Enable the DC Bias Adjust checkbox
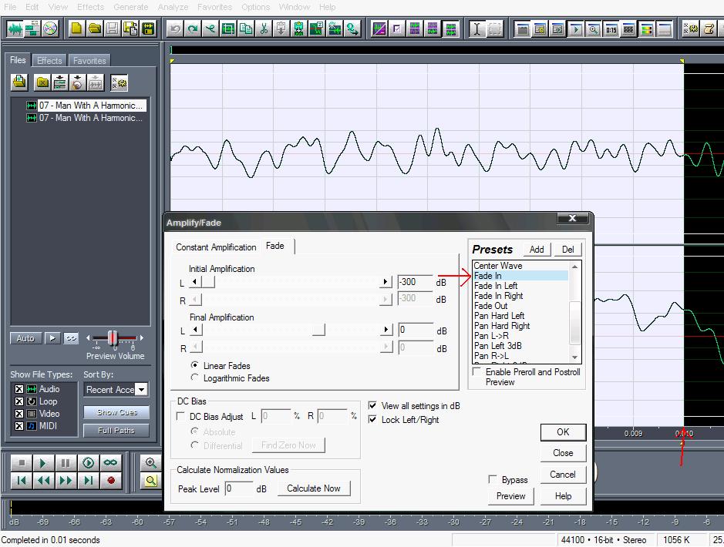Screen dimensions: 724x547 (x=180, y=416)
